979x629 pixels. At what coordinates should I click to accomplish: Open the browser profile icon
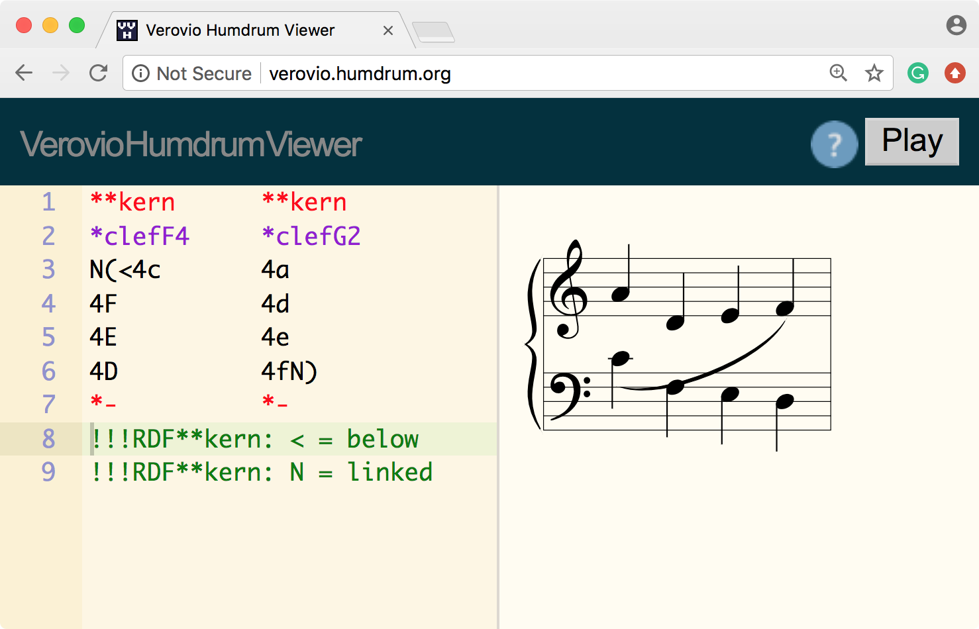[956, 25]
